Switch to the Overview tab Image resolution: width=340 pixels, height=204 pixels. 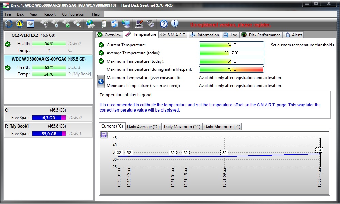[109, 35]
